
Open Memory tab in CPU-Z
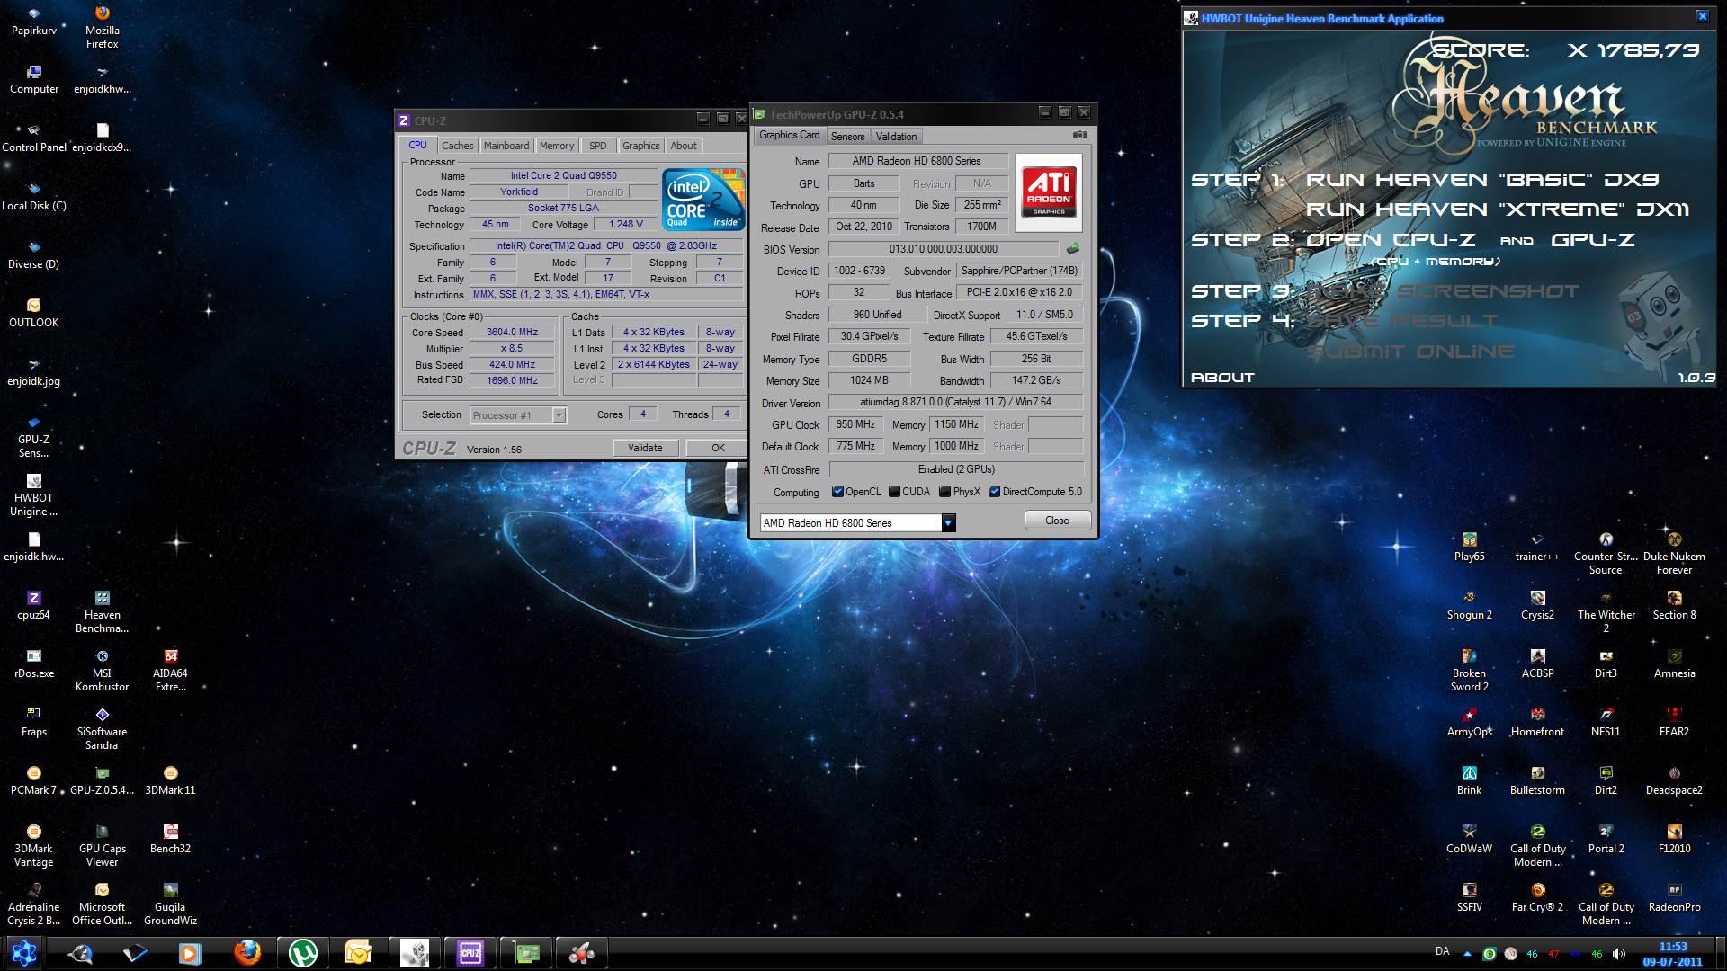coord(557,146)
